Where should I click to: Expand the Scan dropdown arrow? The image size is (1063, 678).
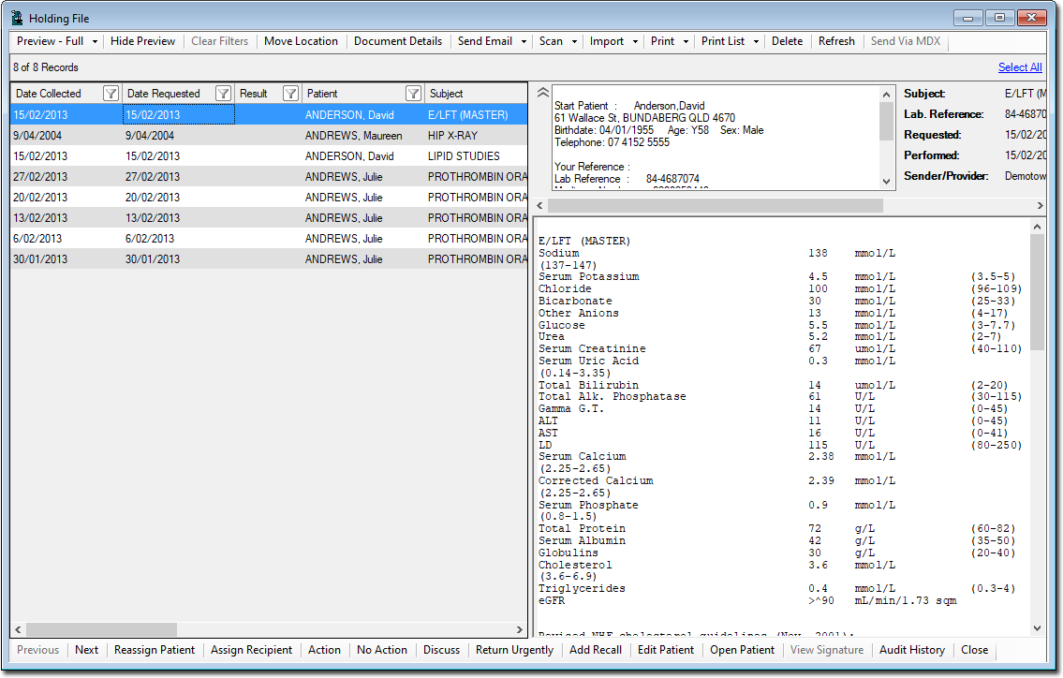pyautogui.click(x=574, y=41)
